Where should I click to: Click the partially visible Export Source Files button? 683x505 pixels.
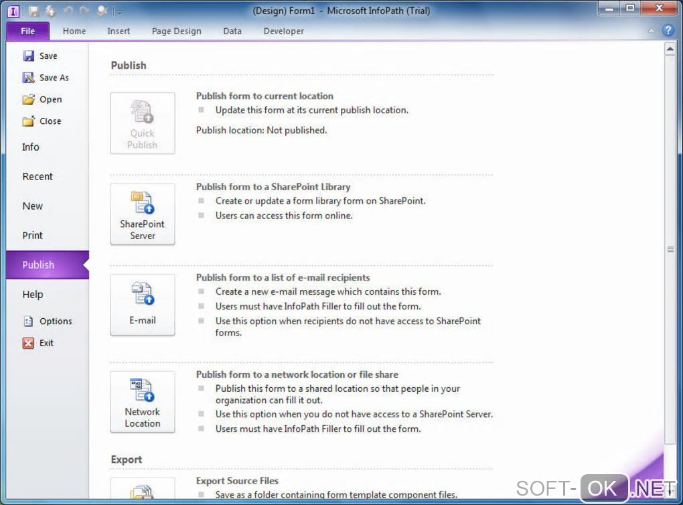click(143, 488)
